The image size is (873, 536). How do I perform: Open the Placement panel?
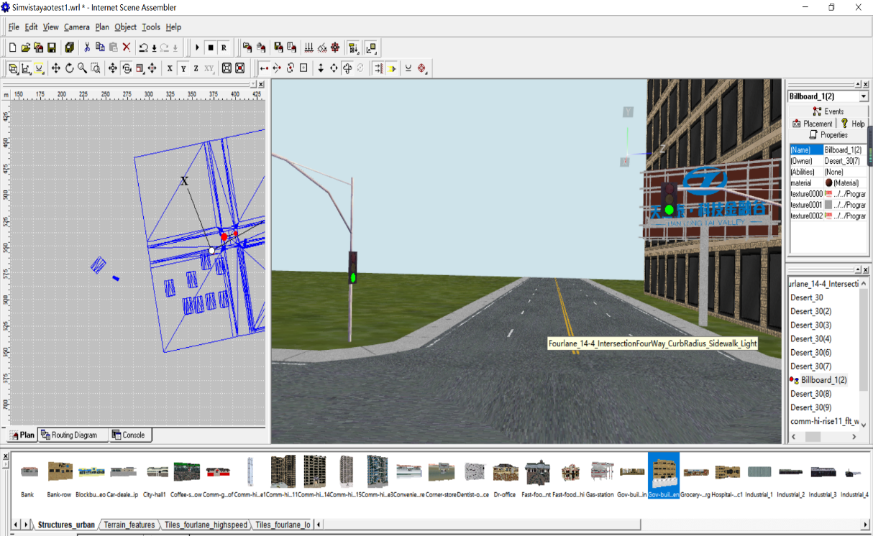(x=812, y=124)
